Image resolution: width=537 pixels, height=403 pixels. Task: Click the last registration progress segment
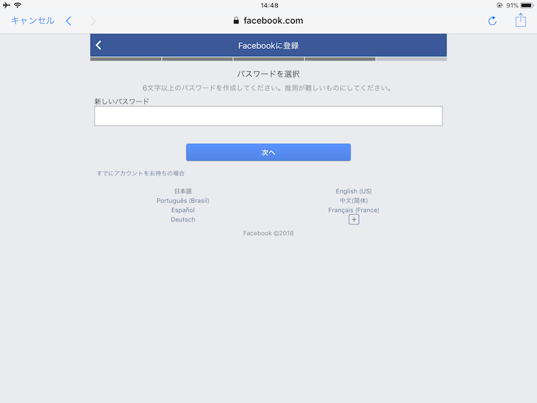point(411,59)
